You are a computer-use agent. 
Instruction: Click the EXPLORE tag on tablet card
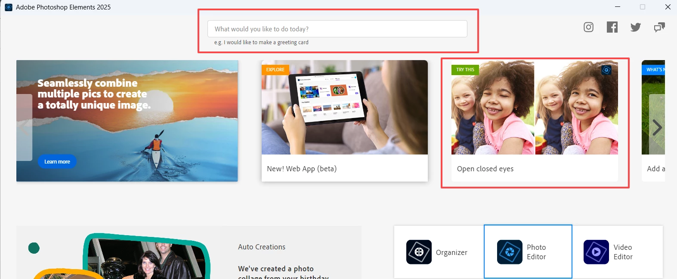[x=275, y=70]
